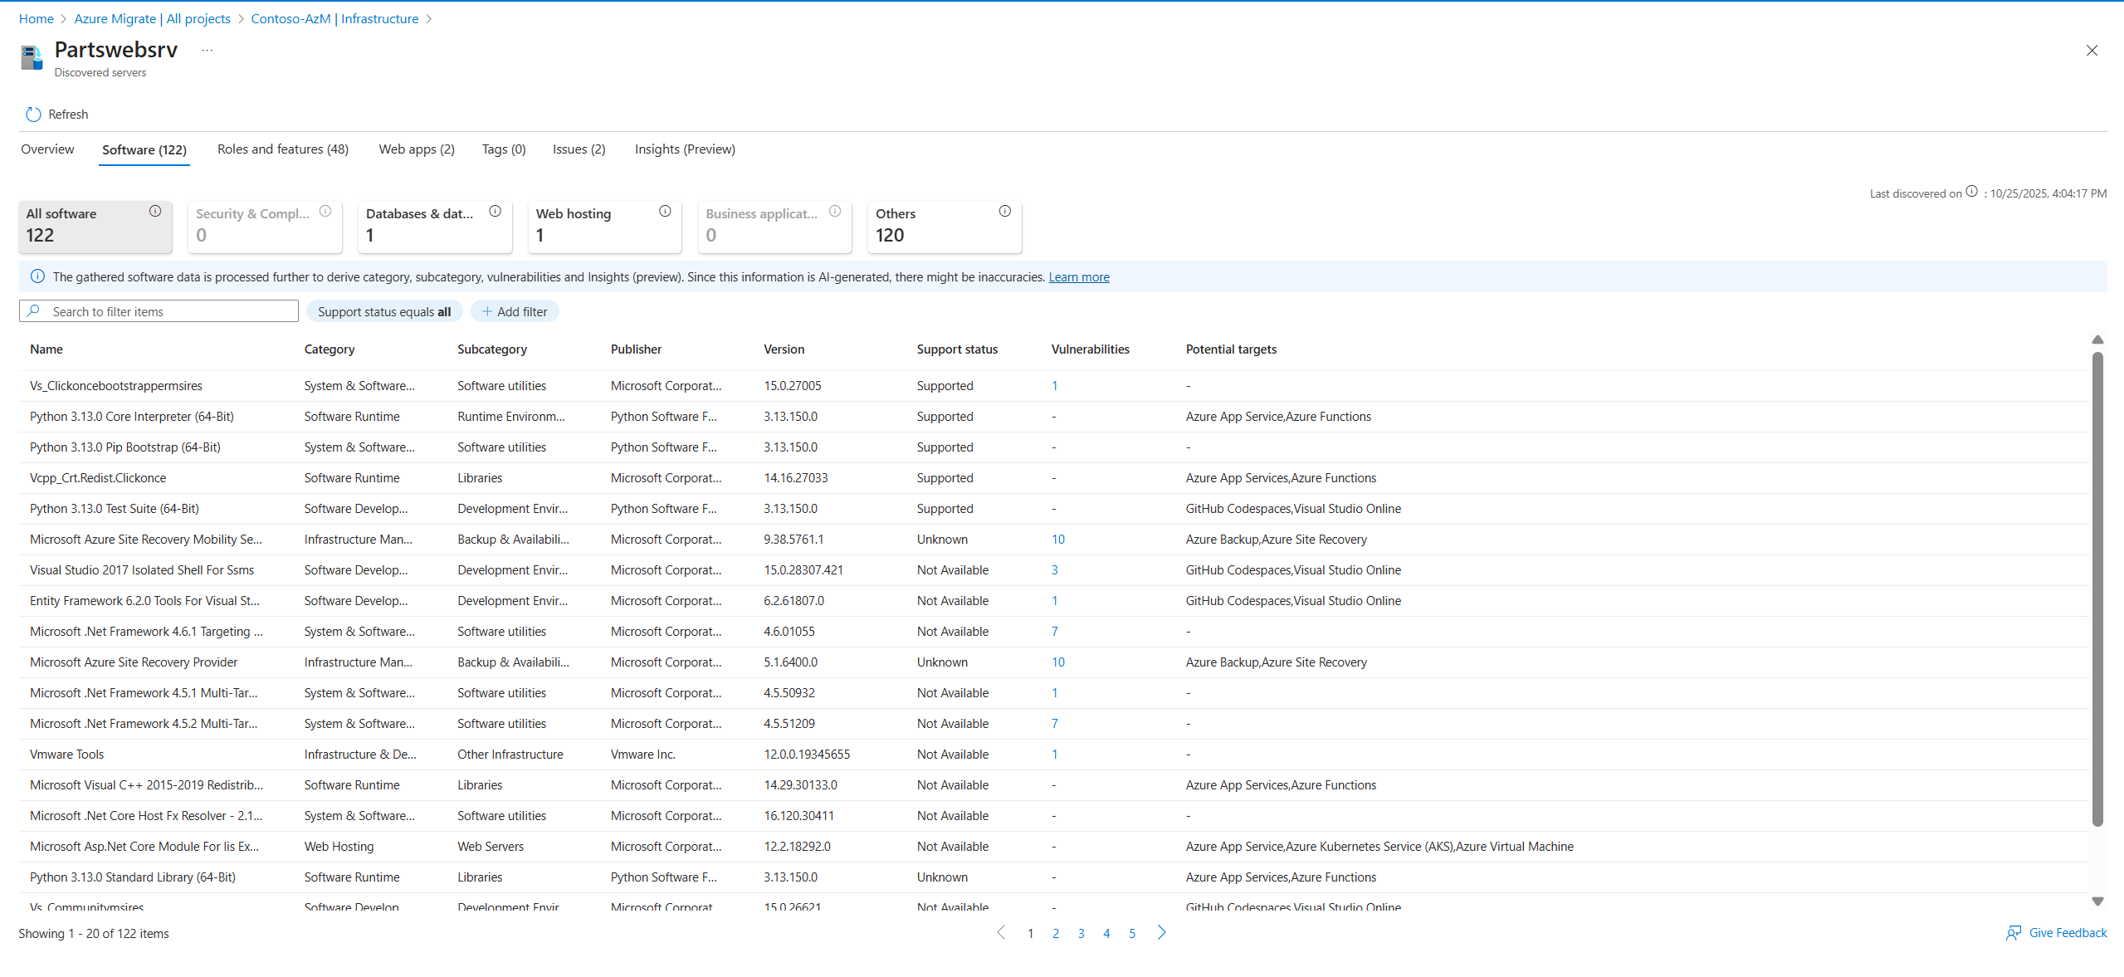Screen dimensions: 2124x977
Task: Switch to Roles and features tab
Action: (282, 149)
